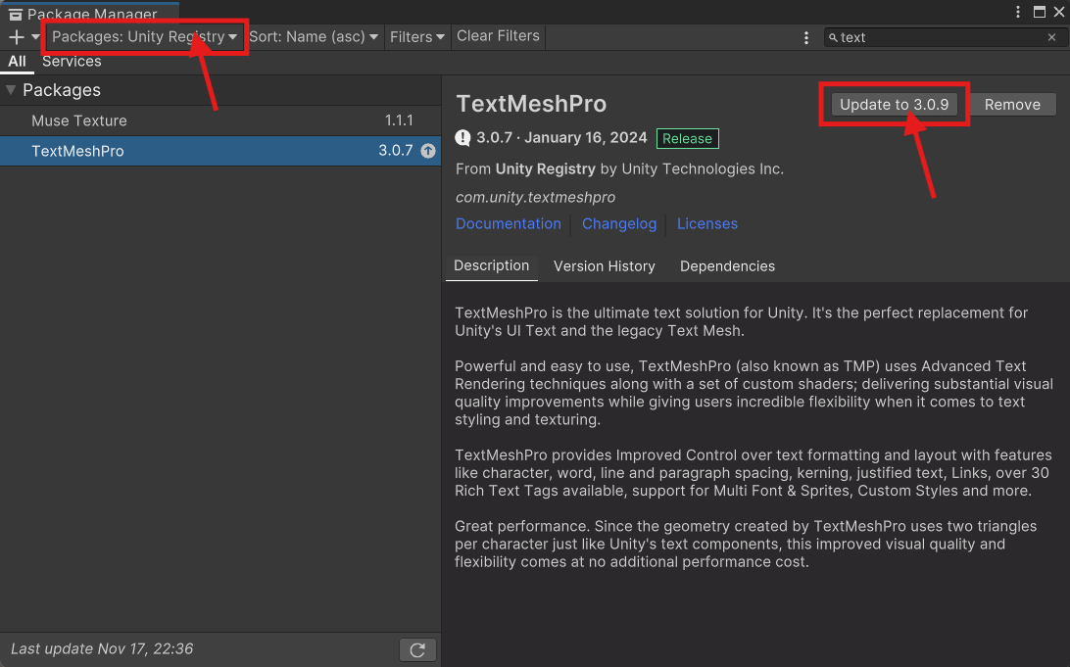Click the TextMeshPro title heading

(531, 104)
